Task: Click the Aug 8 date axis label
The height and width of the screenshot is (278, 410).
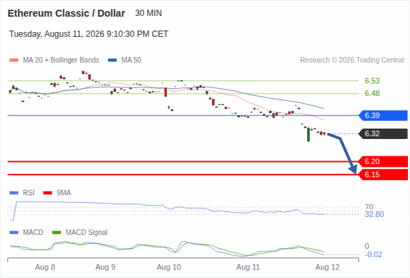Action: point(45,268)
